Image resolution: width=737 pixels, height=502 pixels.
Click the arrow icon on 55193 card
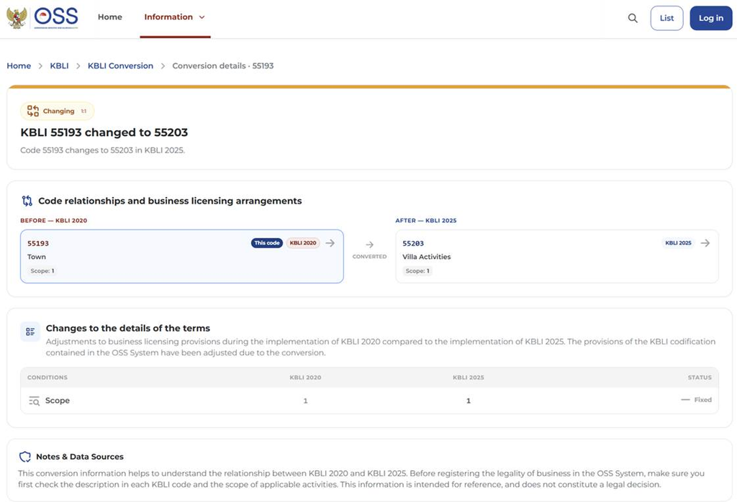tap(330, 243)
